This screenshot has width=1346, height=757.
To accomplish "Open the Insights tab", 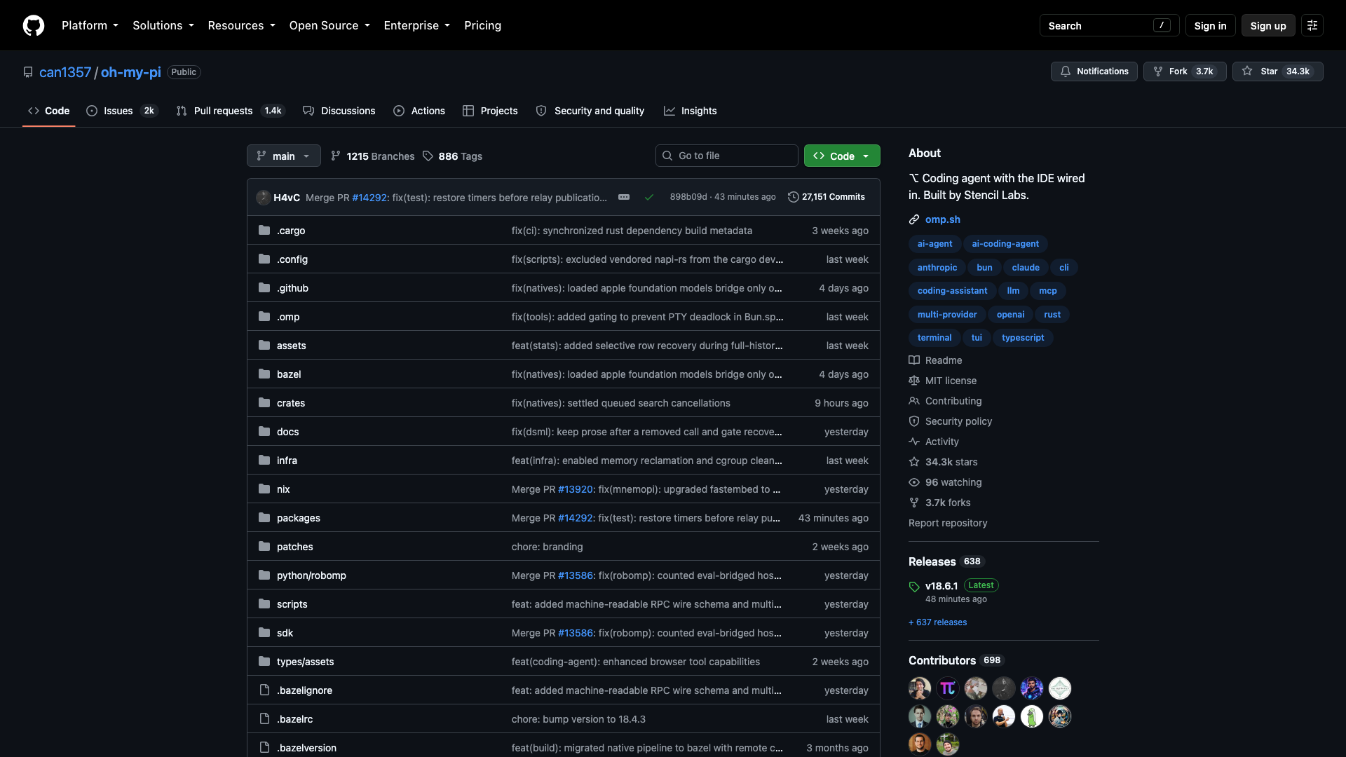I will 691,111.
